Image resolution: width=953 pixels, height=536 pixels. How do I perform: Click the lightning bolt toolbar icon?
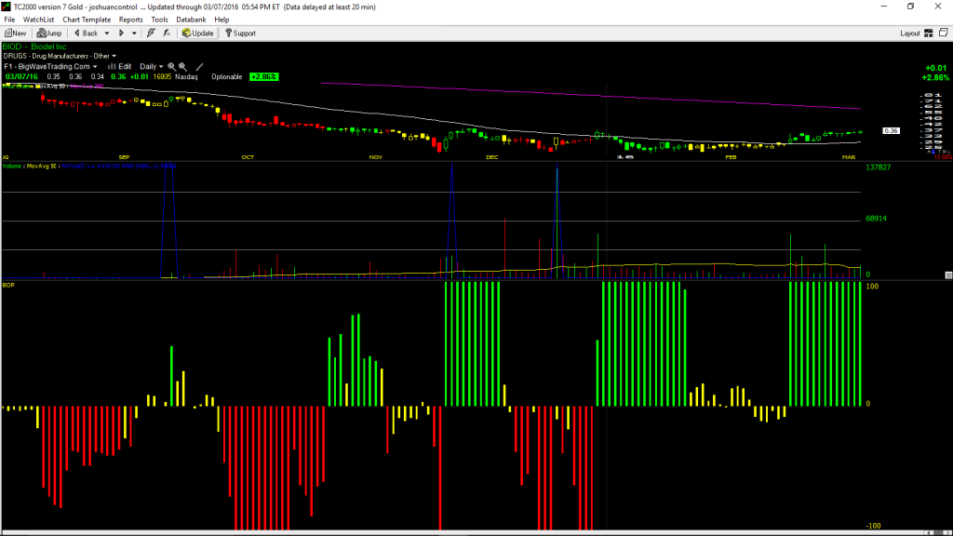[x=151, y=33]
